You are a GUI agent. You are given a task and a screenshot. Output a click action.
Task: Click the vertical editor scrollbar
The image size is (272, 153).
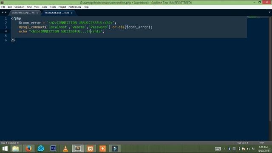(271, 69)
